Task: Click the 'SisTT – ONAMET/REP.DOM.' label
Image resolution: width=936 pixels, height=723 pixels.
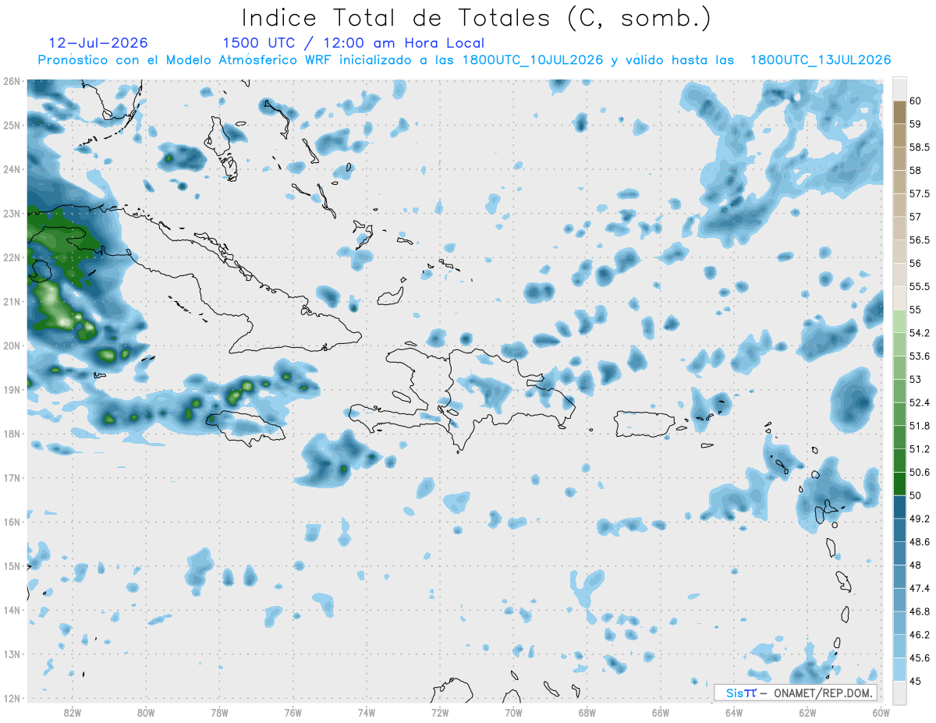Action: [796, 693]
